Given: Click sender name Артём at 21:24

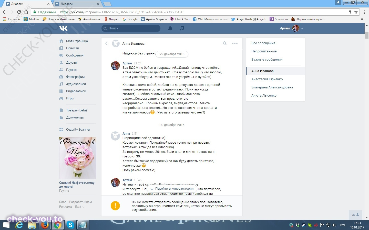Looking at the screenshot, I should click(127, 63).
